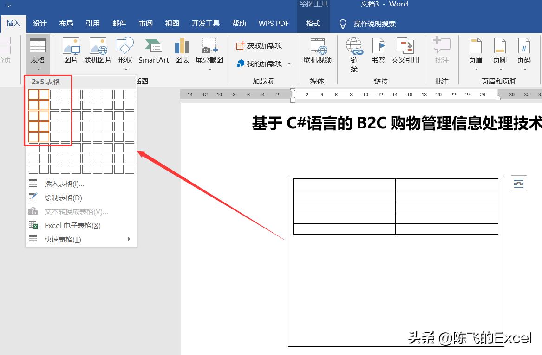Switch to the 审阅 (Review) ribbon tab

(x=146, y=23)
